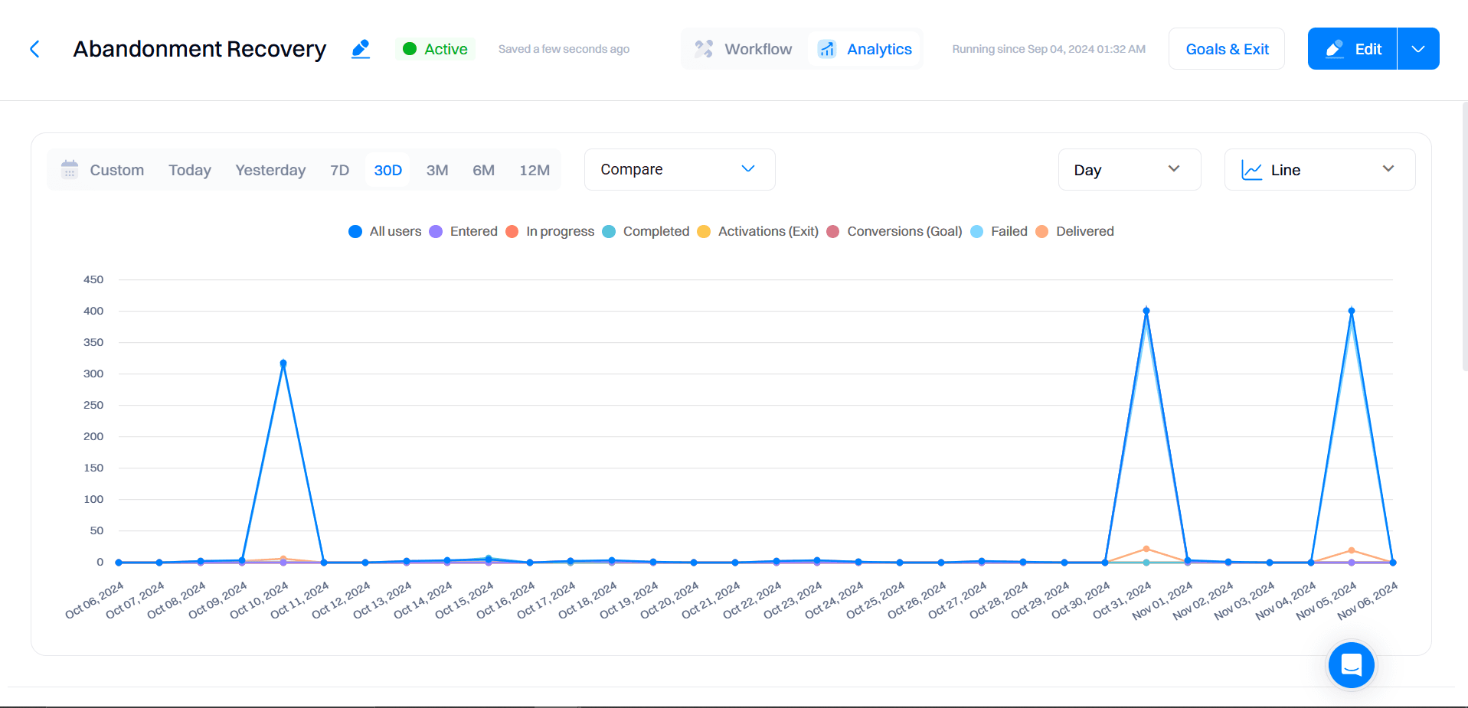Image resolution: width=1468 pixels, height=708 pixels.
Task: Toggle the Delivered legend item
Action: 1075,231
